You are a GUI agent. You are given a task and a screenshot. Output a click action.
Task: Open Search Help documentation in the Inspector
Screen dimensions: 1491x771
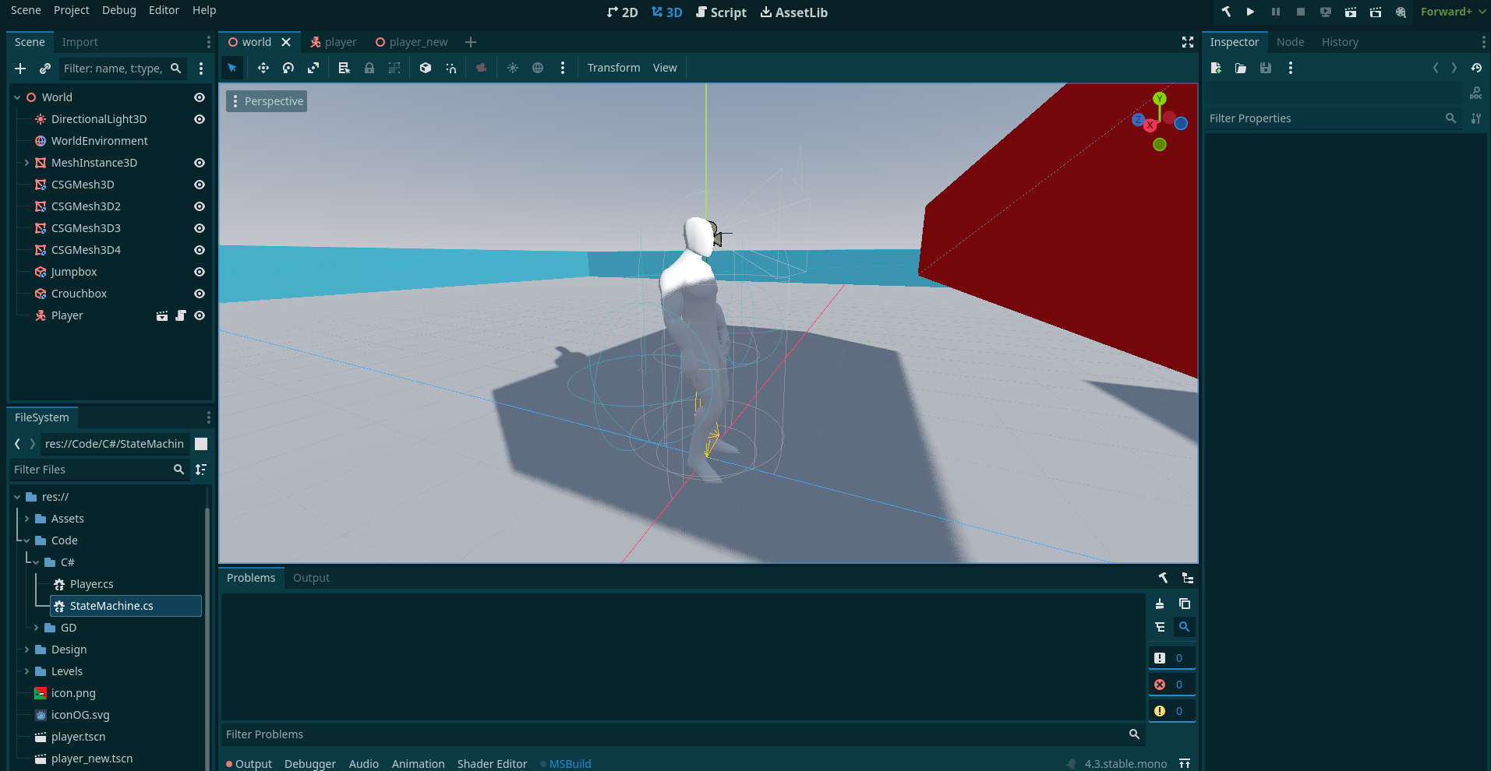[x=1476, y=92]
